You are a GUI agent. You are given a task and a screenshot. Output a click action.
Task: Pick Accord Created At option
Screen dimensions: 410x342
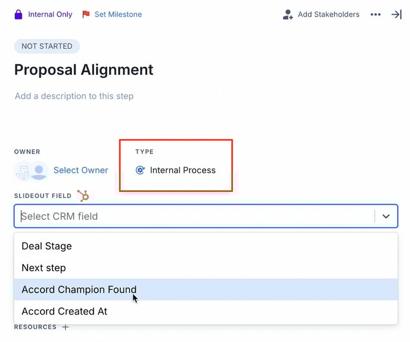tap(64, 311)
